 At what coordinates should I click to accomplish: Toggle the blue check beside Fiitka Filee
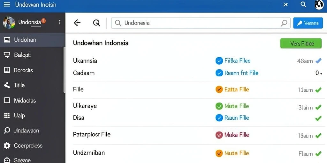(x=219, y=61)
